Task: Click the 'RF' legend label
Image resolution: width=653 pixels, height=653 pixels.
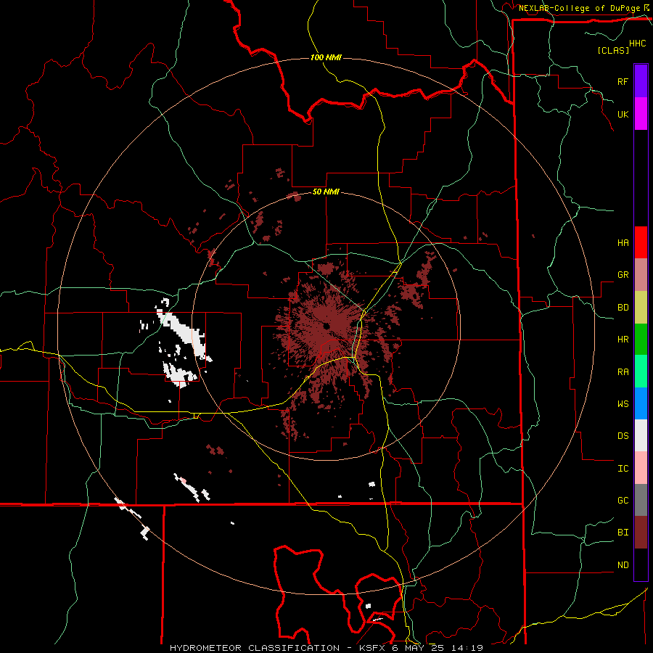Action: pos(623,81)
